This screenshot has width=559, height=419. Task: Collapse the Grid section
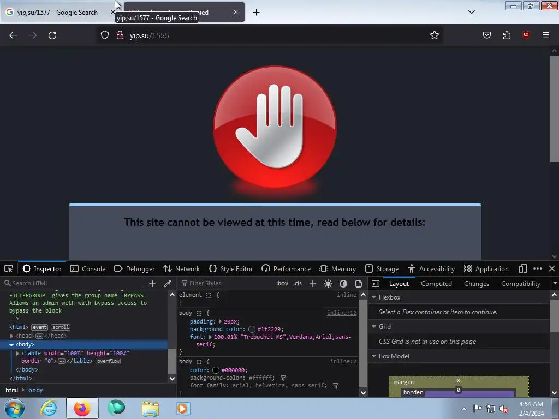pos(374,327)
